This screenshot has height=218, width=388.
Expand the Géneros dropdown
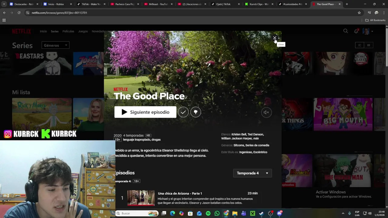55,45
